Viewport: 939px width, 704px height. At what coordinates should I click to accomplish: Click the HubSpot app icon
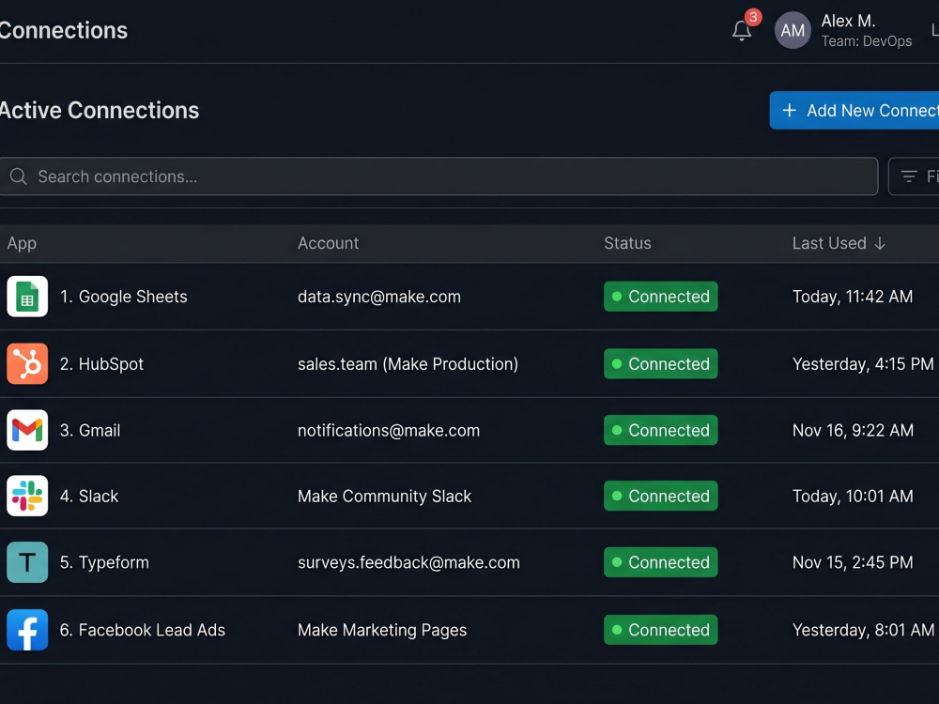click(x=27, y=363)
